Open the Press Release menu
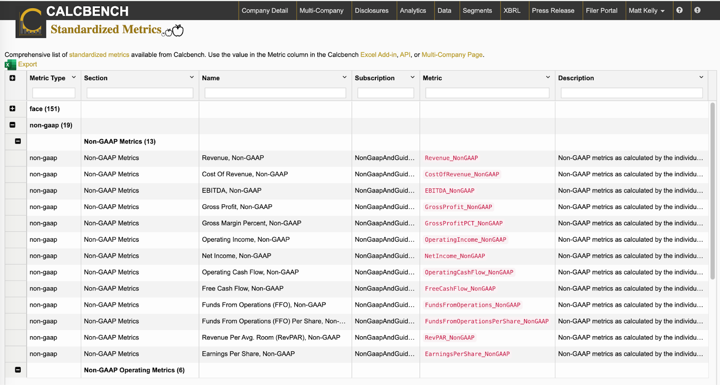Viewport: 720px width, 385px height. tap(553, 10)
